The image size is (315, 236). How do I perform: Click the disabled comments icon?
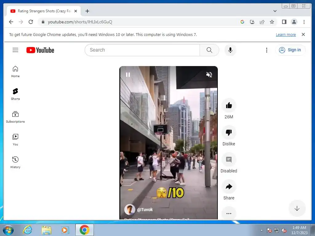click(x=229, y=159)
